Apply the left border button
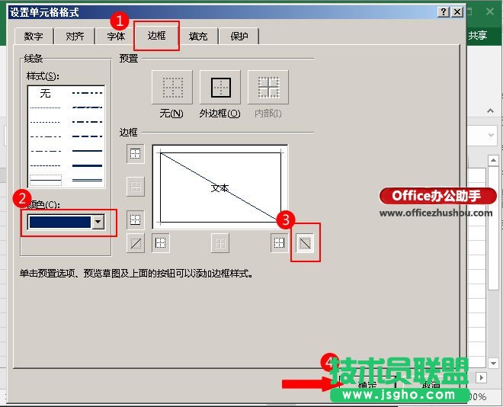 pyautogui.click(x=160, y=243)
